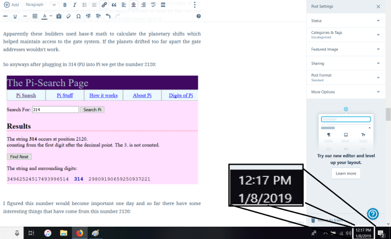
Task: Click the undo arrow in the toolbar
Action: click(x=108, y=16)
